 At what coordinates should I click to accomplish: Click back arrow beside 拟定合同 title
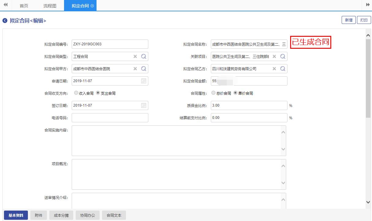pyautogui.click(x=5, y=21)
